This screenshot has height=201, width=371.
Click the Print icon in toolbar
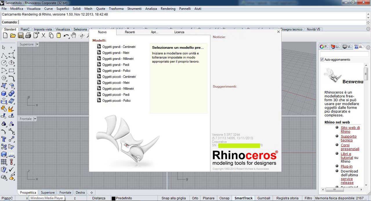pyautogui.click(x=28, y=35)
